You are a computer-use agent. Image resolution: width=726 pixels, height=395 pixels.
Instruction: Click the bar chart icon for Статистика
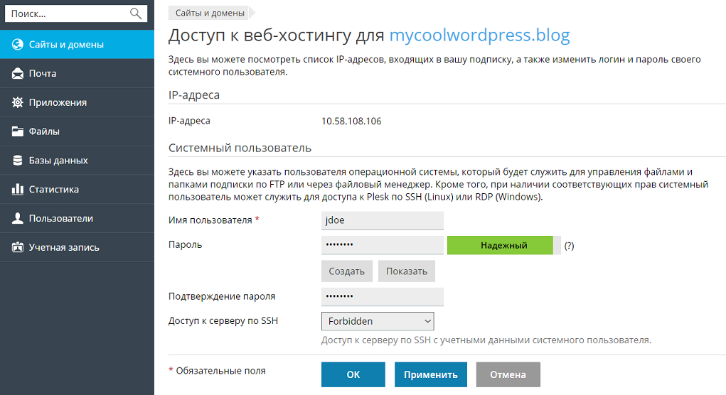tap(18, 190)
